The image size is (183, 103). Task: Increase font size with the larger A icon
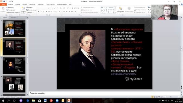coord(55,8)
